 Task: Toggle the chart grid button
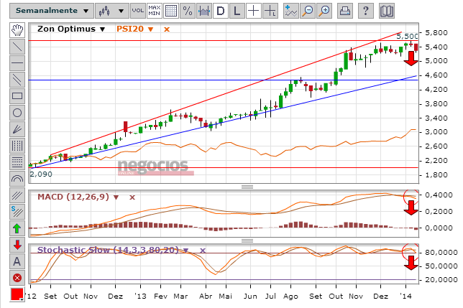coord(171,11)
